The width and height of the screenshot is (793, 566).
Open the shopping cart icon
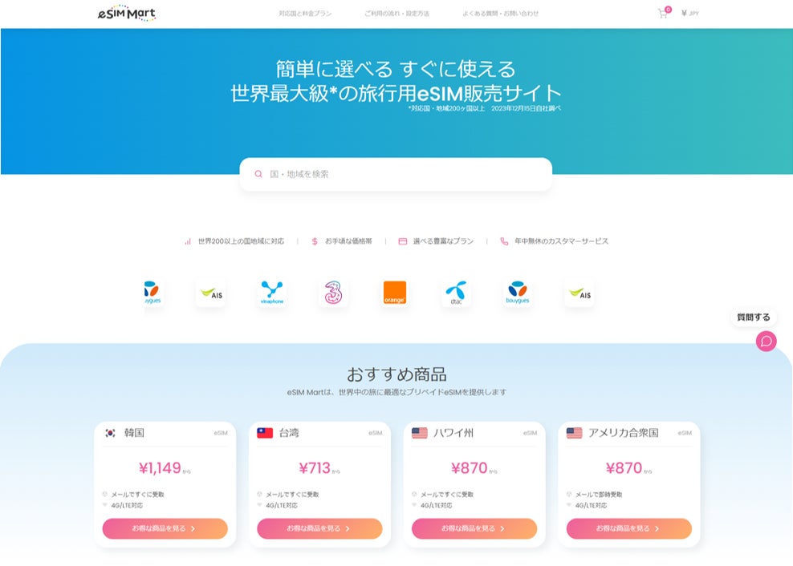(662, 14)
